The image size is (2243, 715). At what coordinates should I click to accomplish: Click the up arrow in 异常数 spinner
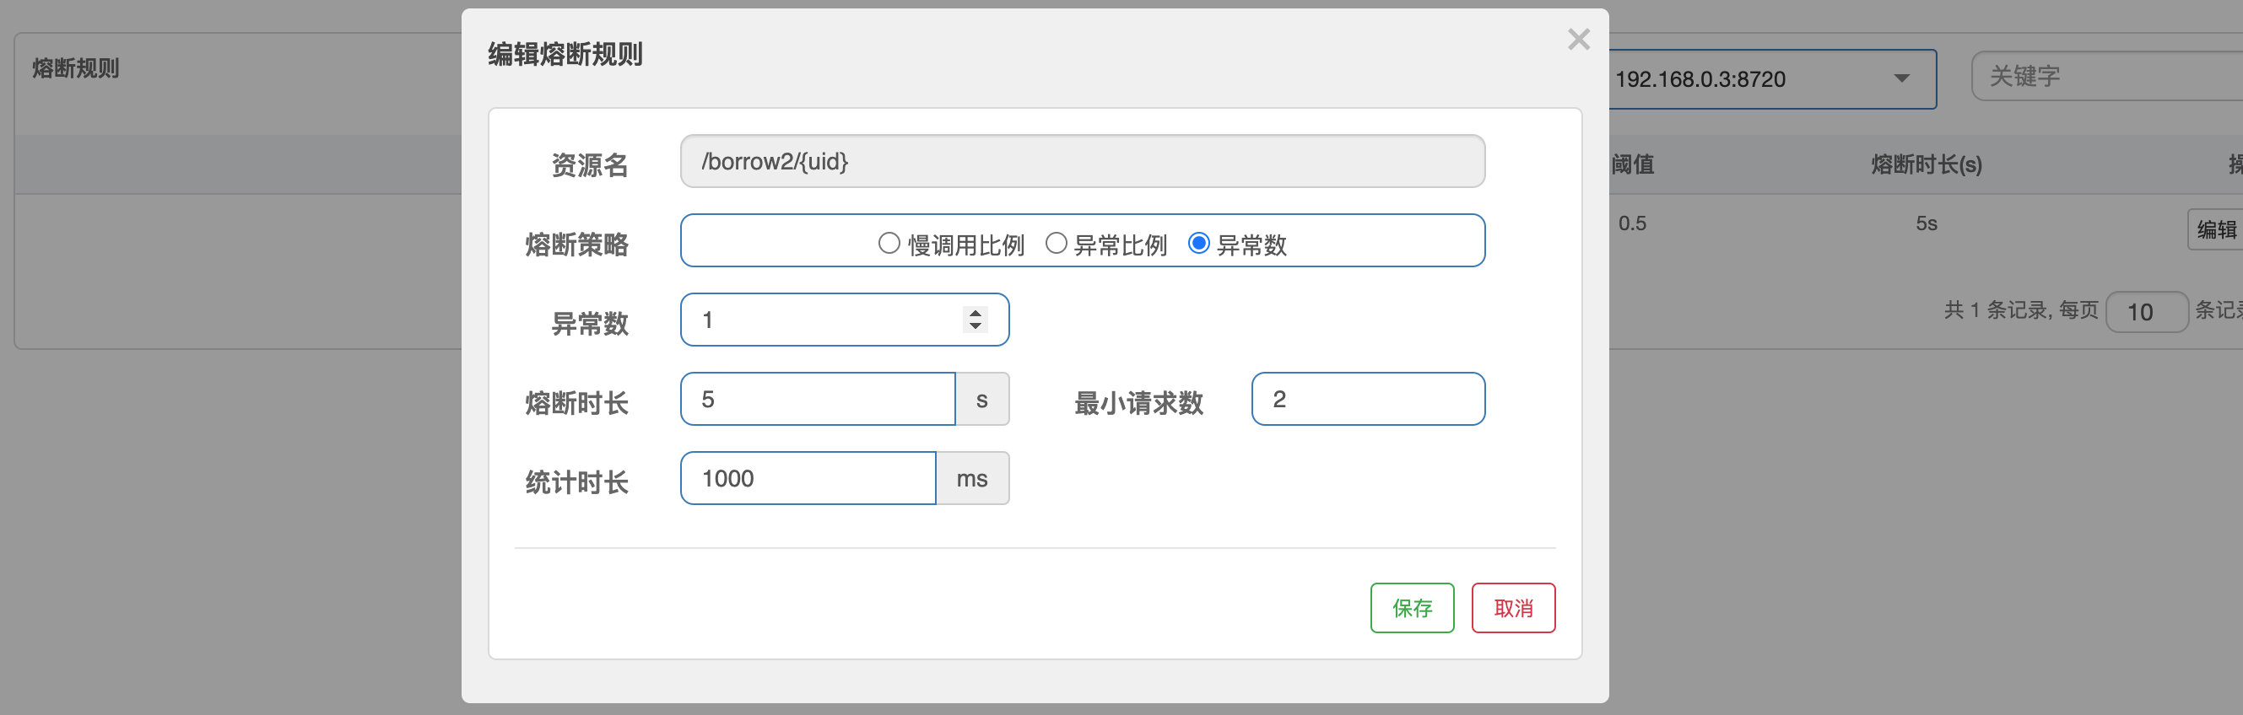976,313
